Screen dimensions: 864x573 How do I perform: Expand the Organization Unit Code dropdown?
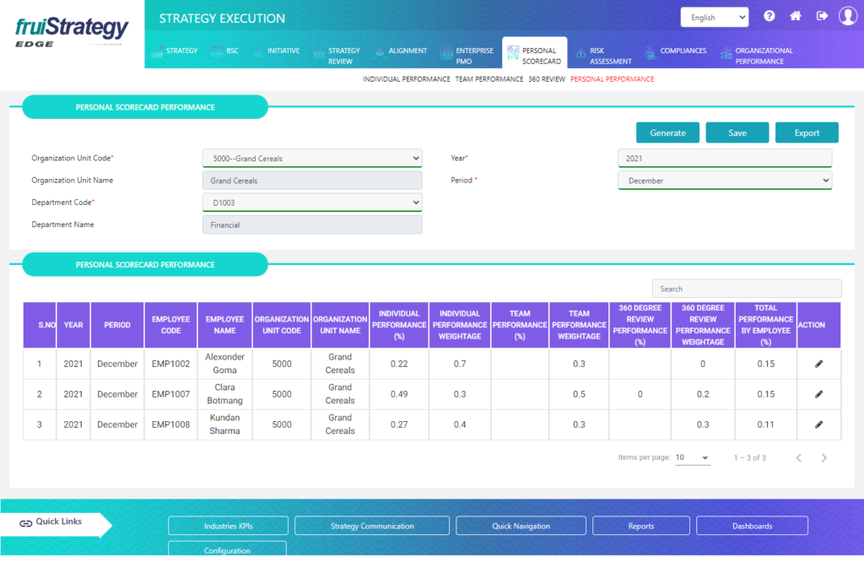[312, 159]
